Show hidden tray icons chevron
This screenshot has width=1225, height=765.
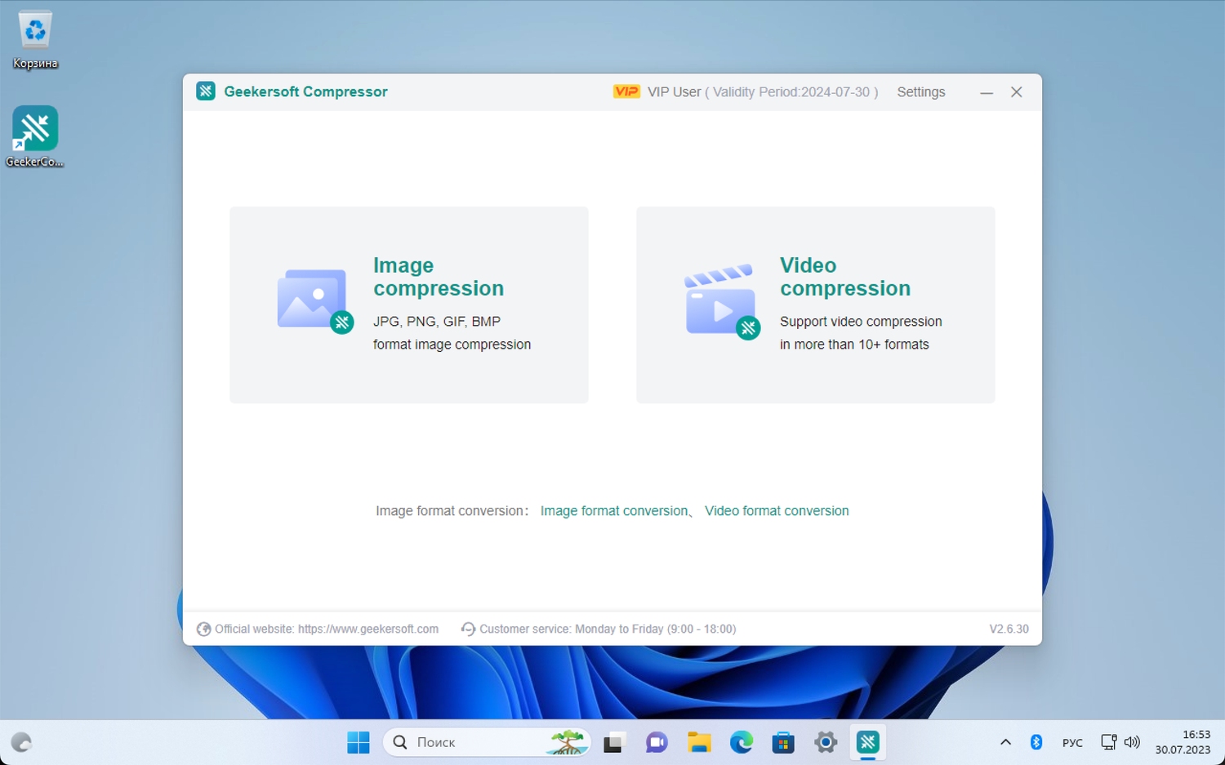coord(1005,742)
